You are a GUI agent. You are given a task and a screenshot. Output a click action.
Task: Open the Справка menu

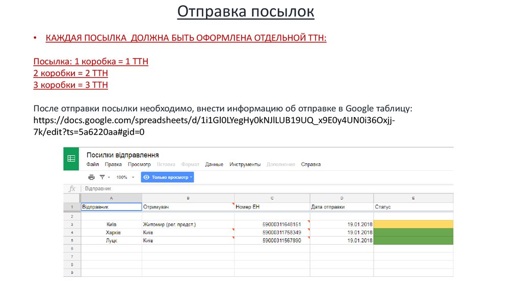click(311, 164)
